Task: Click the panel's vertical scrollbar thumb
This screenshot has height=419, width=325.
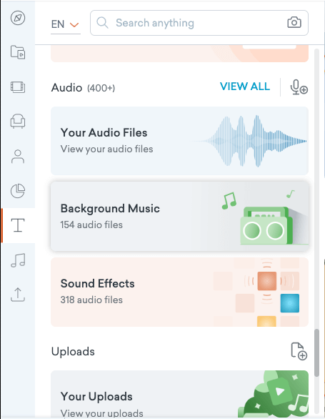Action: pos(316,353)
